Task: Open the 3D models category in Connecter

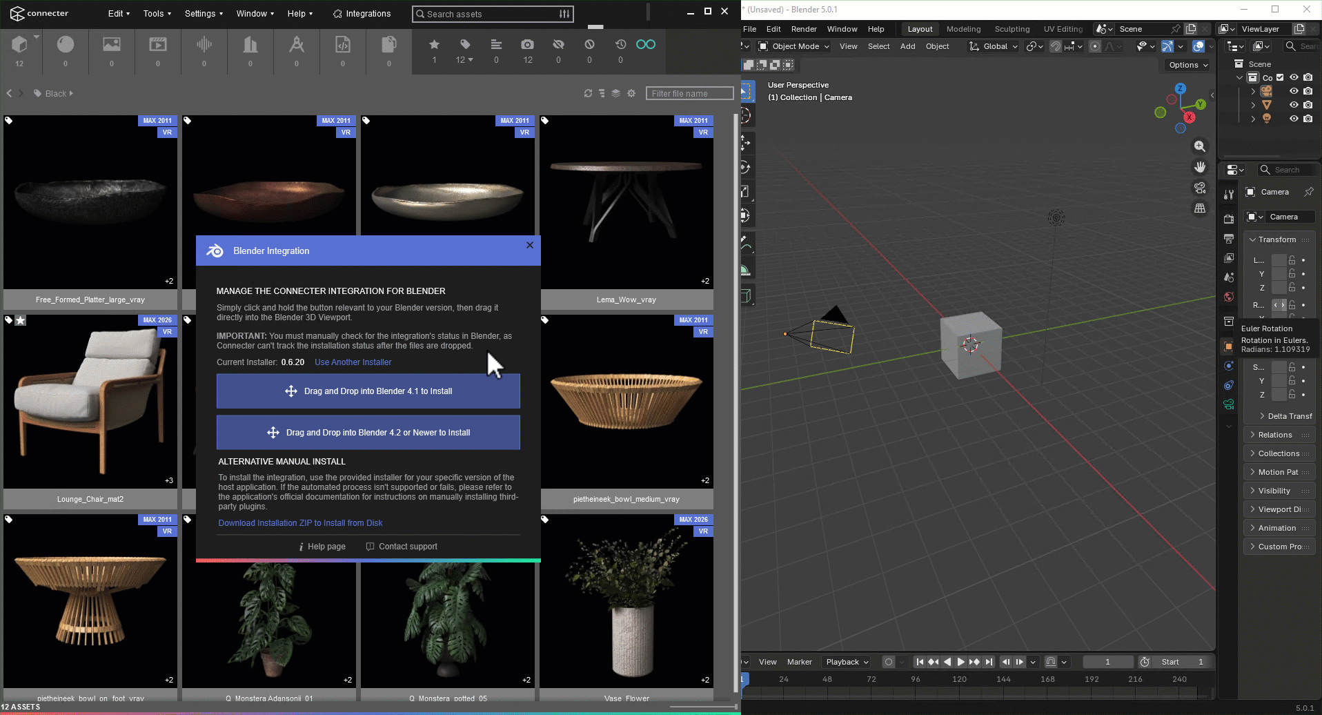Action: 19,45
